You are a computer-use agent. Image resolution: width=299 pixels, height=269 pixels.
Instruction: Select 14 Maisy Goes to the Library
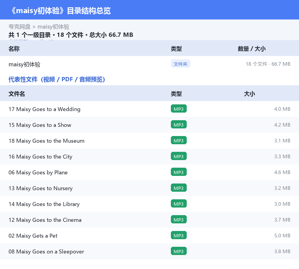[44, 204]
